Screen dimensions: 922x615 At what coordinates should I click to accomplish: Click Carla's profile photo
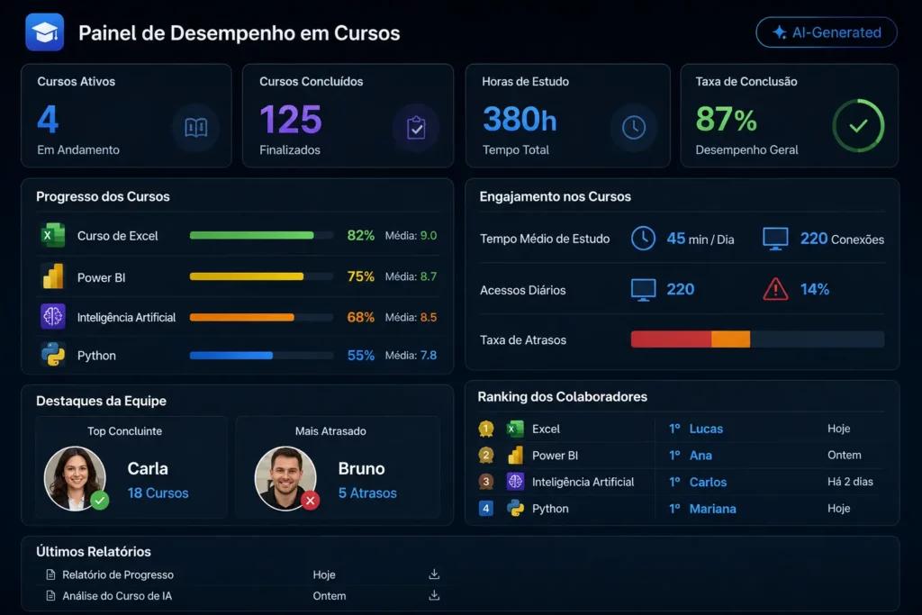click(x=76, y=478)
